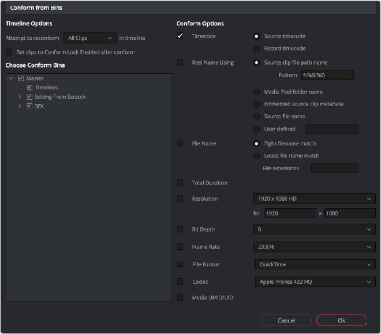Screen dimensions: 381x334
Task: Select Loose file name match
Action: [256, 156]
